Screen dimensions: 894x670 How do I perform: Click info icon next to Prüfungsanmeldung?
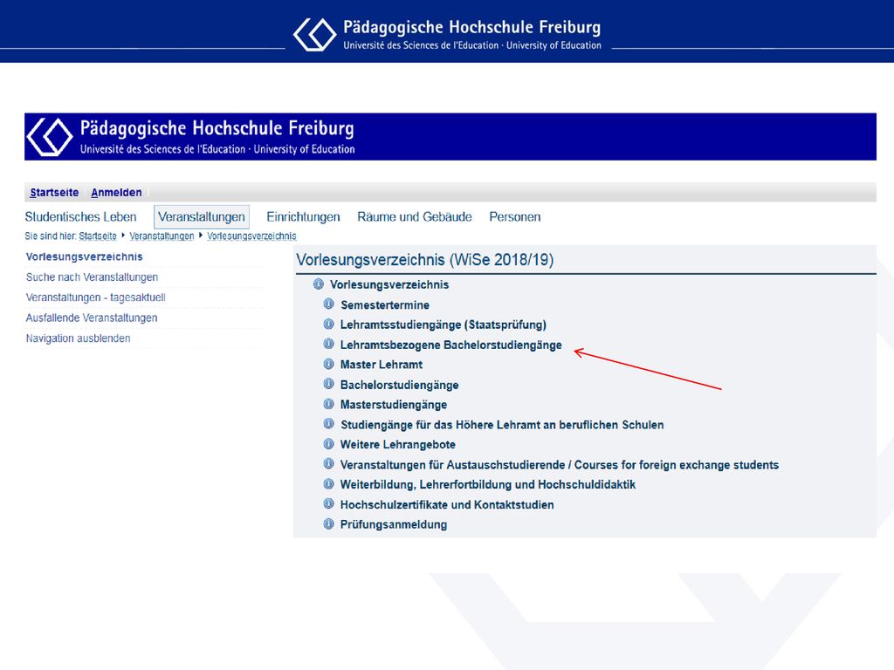pos(329,523)
